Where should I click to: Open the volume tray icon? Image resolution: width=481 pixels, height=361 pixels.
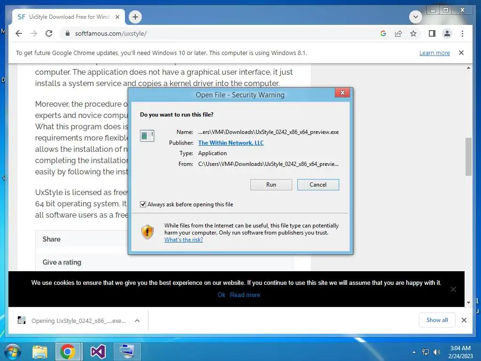click(x=436, y=352)
